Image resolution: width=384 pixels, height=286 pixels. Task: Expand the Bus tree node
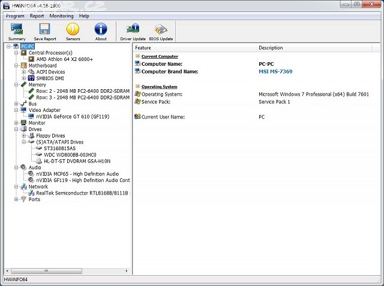pos(16,104)
